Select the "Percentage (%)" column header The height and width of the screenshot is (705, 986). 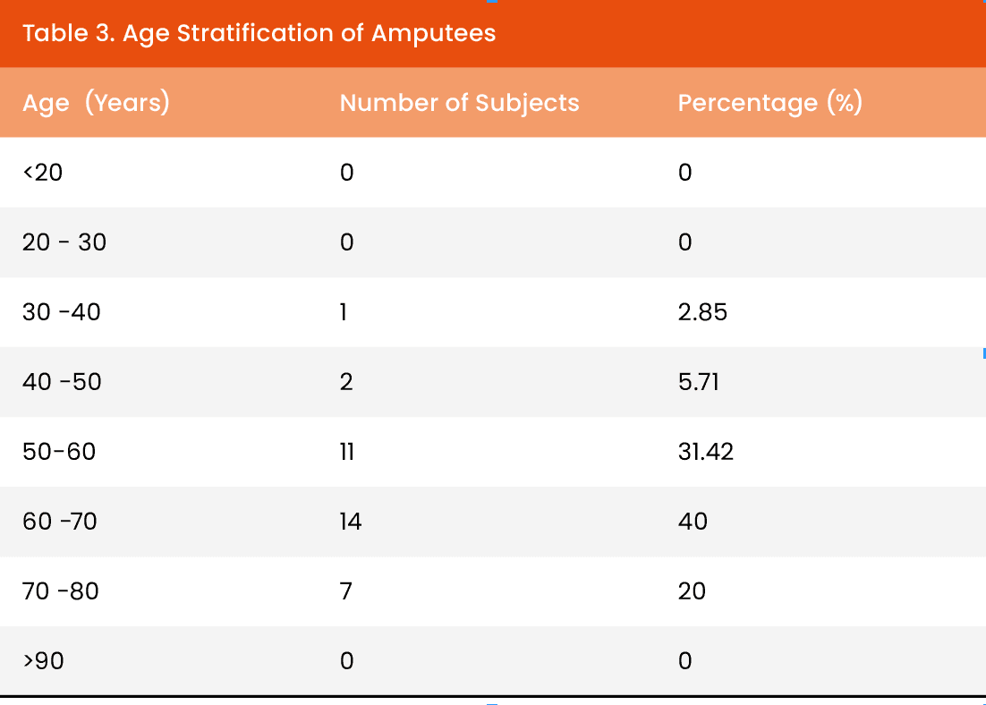click(x=769, y=103)
